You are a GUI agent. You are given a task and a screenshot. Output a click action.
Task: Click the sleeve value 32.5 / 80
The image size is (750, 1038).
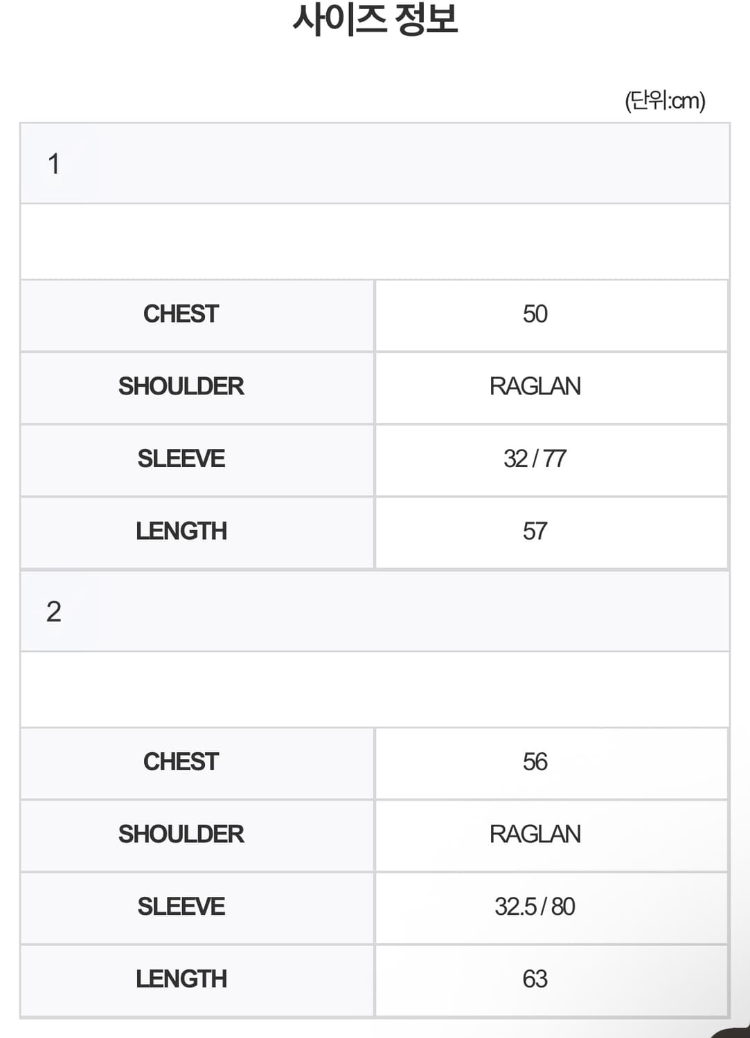point(535,907)
